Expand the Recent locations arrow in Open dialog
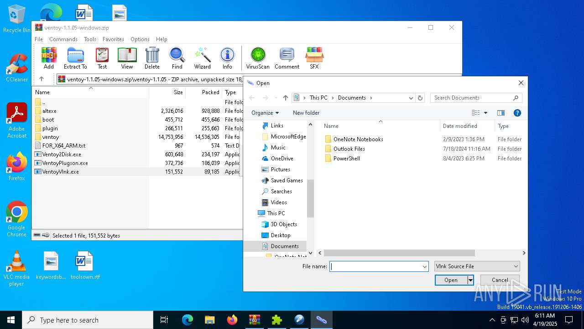The width and height of the screenshot is (584, 329). (x=276, y=98)
